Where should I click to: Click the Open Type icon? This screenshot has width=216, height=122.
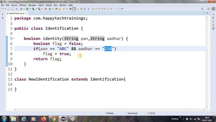click(x=56, y=9)
